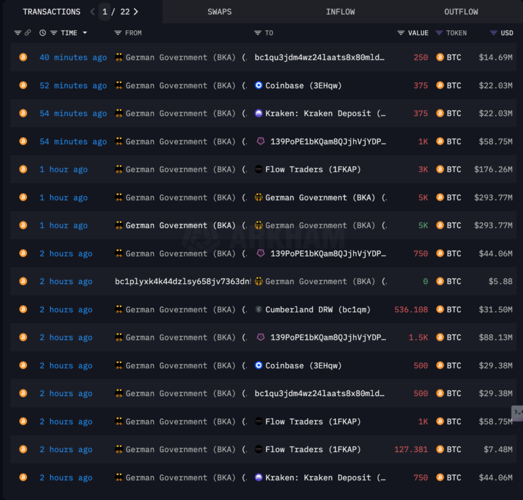This screenshot has height=500, width=523.
Task: Open the '40 minutes ago' transaction timestamp
Action: click(x=73, y=57)
